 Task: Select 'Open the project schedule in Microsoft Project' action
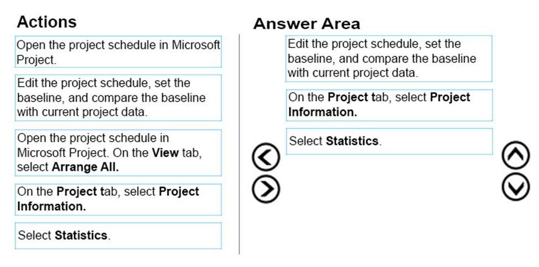click(118, 52)
